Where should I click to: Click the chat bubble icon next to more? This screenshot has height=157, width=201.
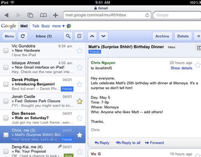click(x=69, y=26)
